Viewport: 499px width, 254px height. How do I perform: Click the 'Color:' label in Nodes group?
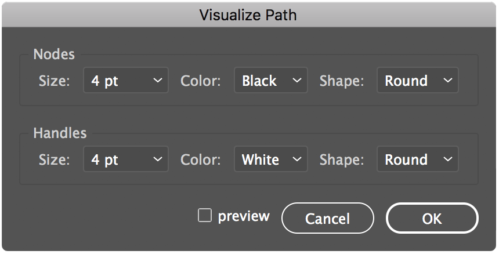click(201, 81)
